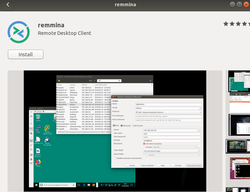Image resolution: width=250 pixels, height=192 pixels.
Task: Click the Install button for remmina
Action: (26, 54)
